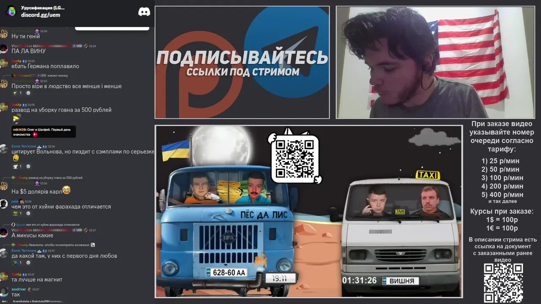Add reaction under да какой там message
Image resolution: width=541 pixels, height=304 pixels.
pos(28,263)
